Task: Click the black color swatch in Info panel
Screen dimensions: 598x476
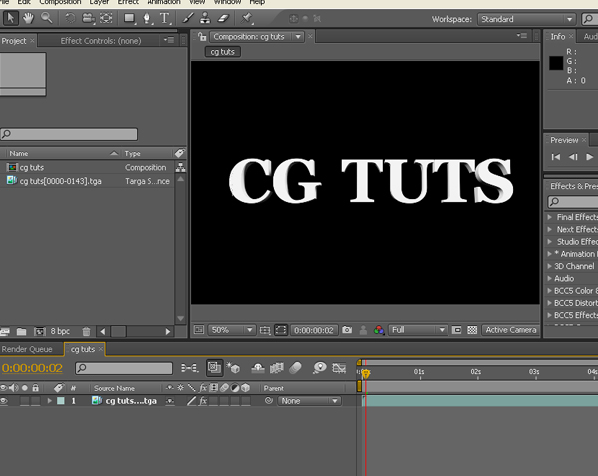Action: pyautogui.click(x=557, y=64)
